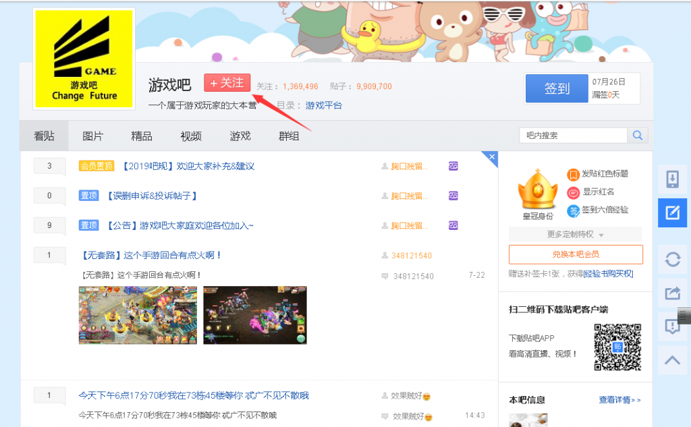Click reply count 3 of 2019吧规 post

click(x=49, y=166)
